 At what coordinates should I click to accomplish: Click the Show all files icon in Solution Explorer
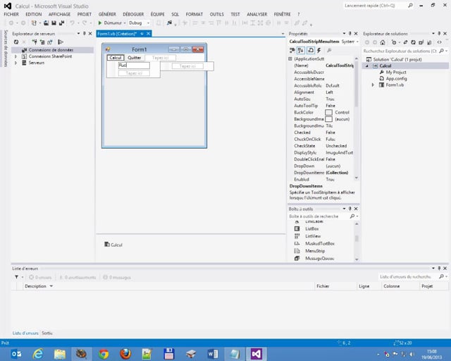pyautogui.click(x=429, y=42)
